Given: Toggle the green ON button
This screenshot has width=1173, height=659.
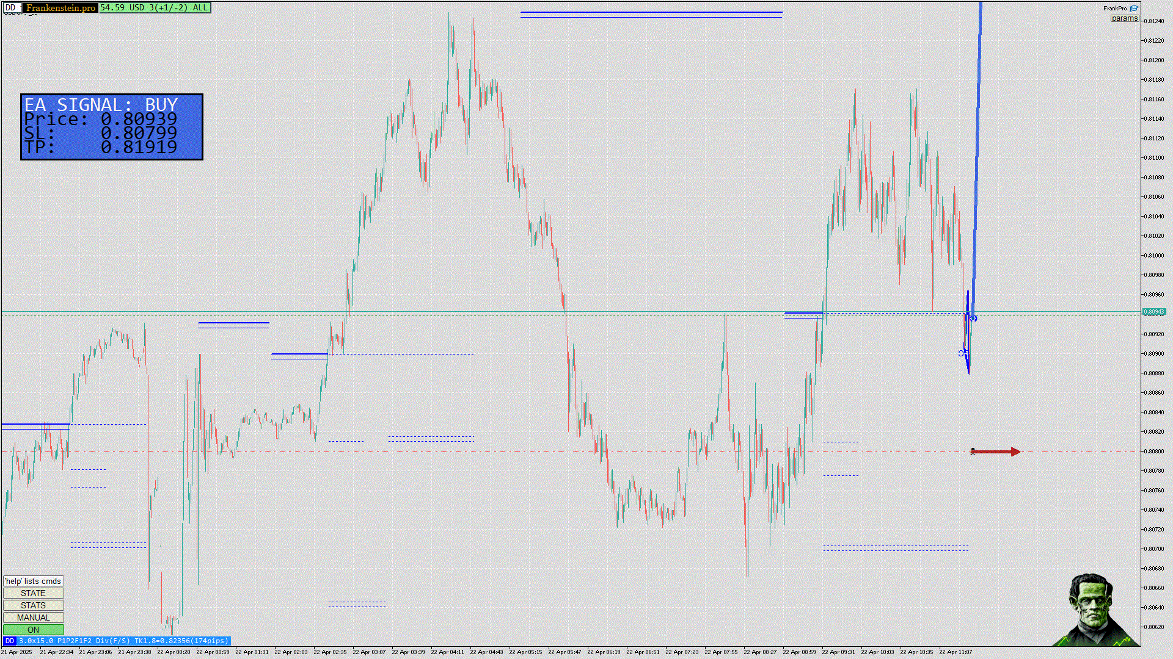Looking at the screenshot, I should pos(33,630).
